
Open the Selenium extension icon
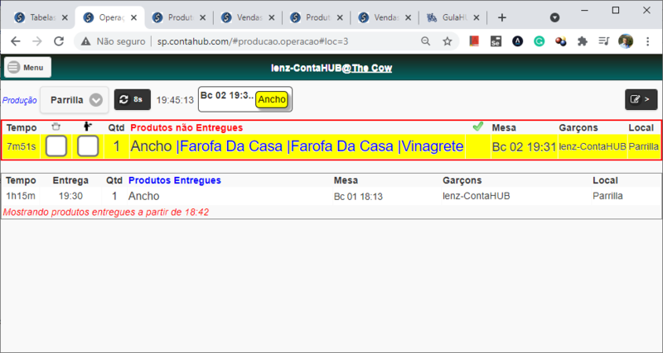click(496, 41)
